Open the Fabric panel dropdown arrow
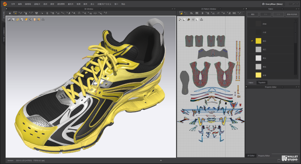Image resolution: width=301 pixels, height=164 pixels. point(282,9)
